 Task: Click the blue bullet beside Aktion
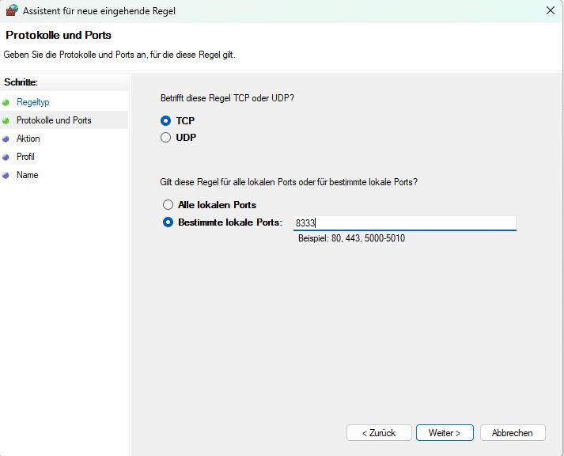(x=6, y=139)
